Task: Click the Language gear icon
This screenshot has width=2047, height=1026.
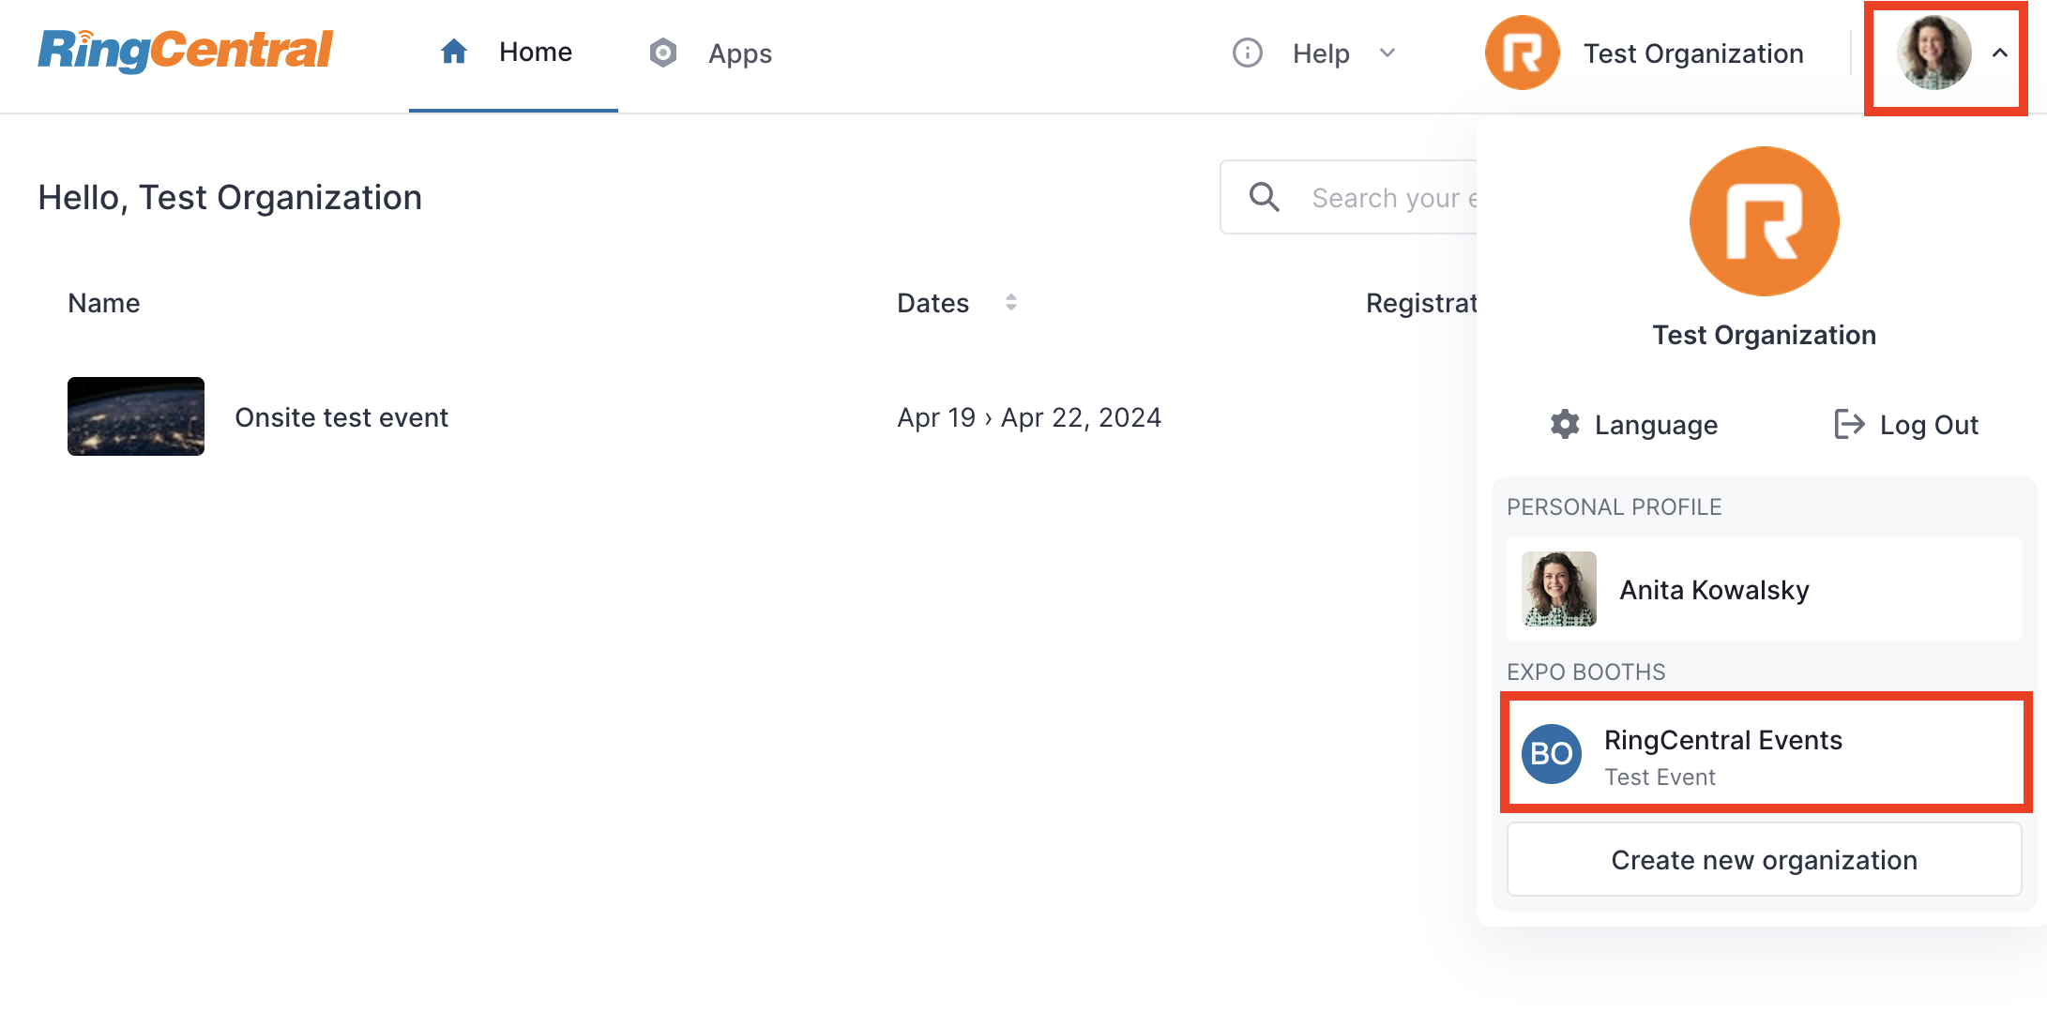Action: pos(1565,424)
